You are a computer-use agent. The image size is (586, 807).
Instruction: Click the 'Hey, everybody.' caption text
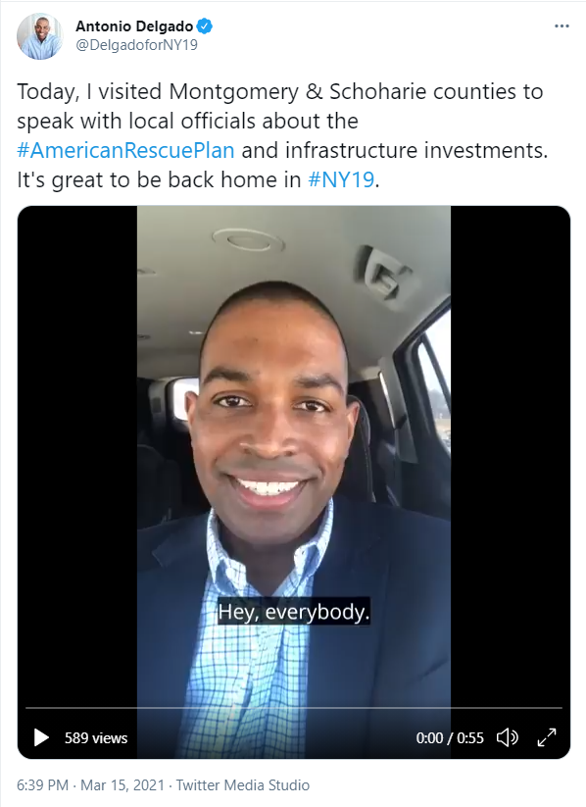[x=293, y=612]
